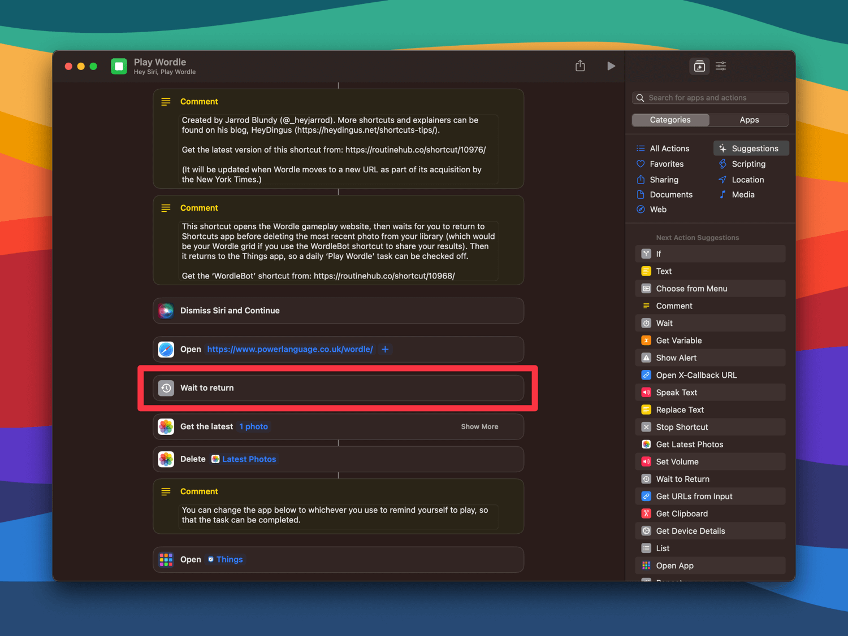Add Stop Shortcut action
The height and width of the screenshot is (636, 848).
pos(711,427)
